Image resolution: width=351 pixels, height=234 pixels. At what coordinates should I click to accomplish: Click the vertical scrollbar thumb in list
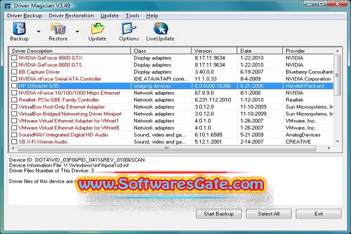[x=337, y=75]
